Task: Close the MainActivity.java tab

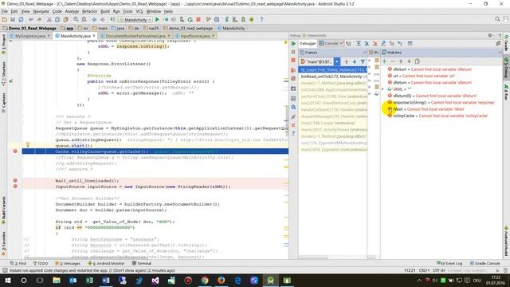Action: 94,36
